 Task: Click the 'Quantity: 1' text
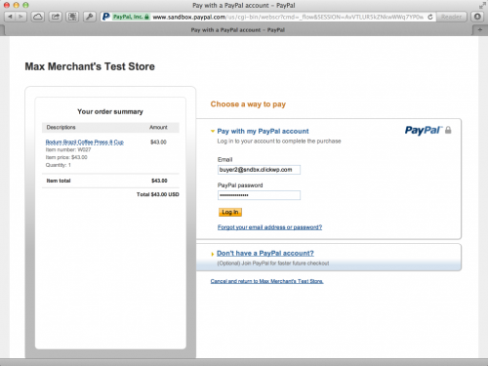59,165
